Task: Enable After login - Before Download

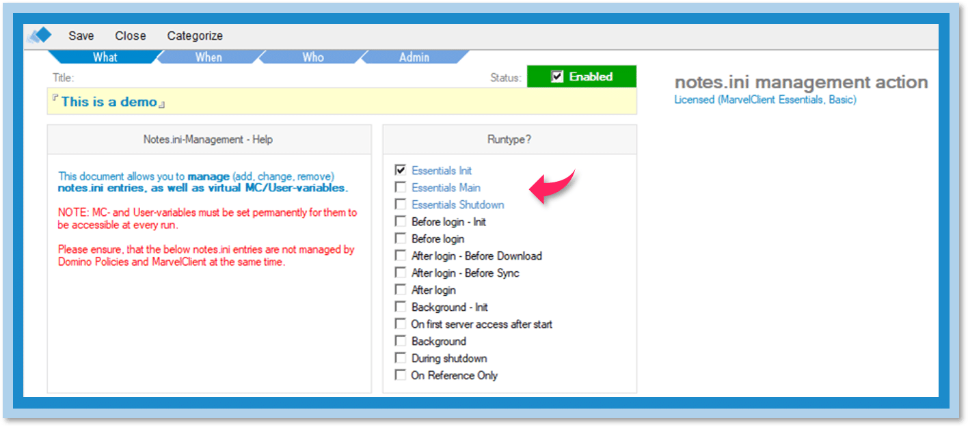Action: tap(401, 256)
